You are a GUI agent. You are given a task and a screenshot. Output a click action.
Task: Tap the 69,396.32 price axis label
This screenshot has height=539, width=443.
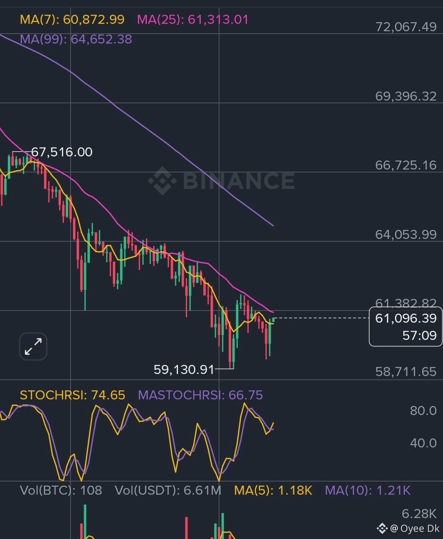[x=406, y=96]
